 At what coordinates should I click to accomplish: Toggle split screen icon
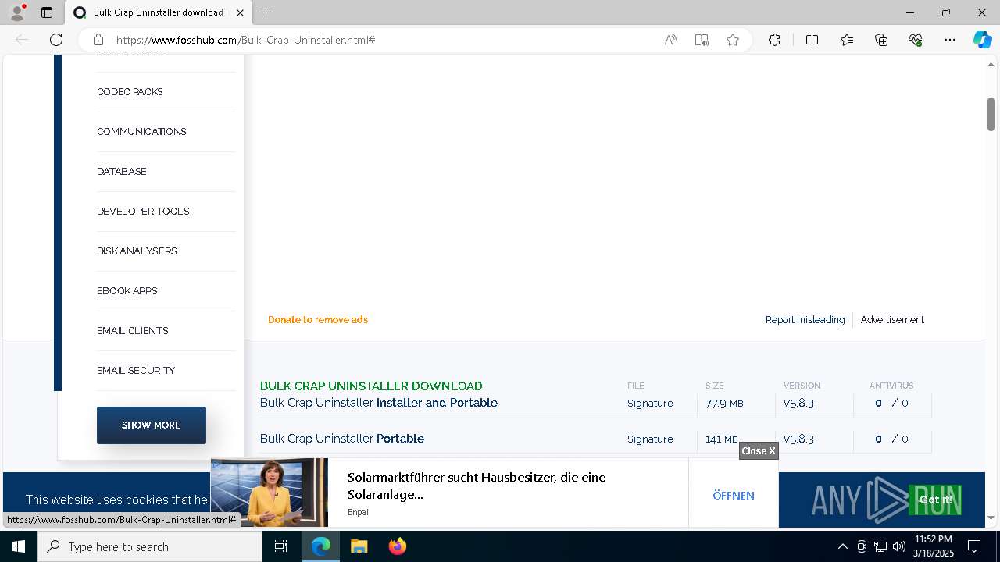click(x=812, y=40)
